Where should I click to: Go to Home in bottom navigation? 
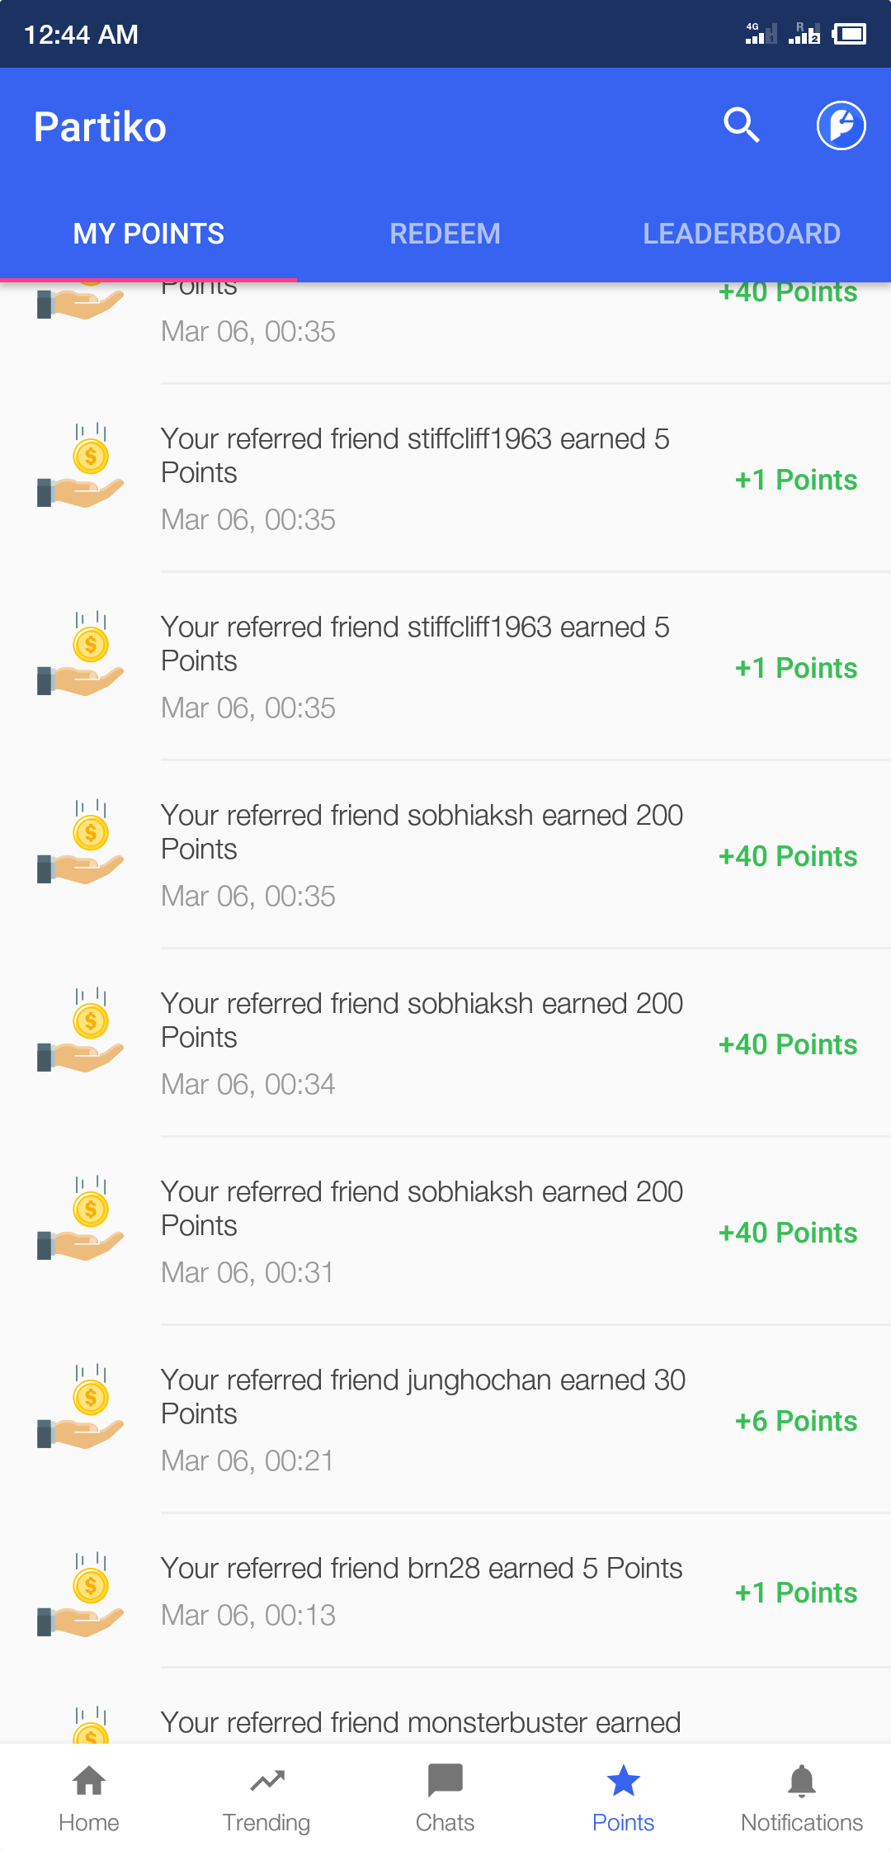[x=89, y=1797]
